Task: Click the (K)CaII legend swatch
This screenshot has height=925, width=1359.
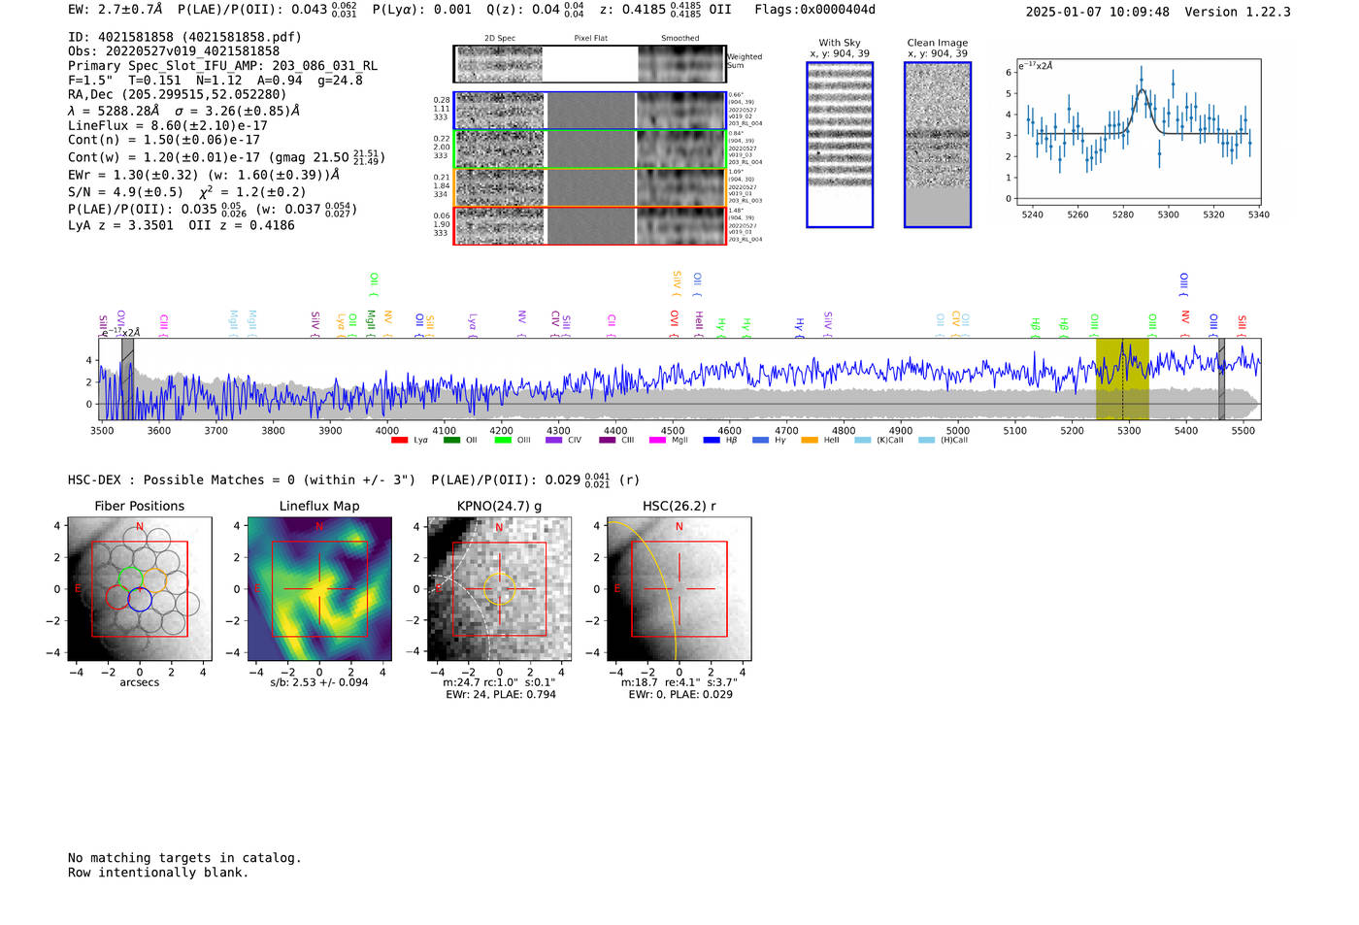Action: click(x=863, y=441)
